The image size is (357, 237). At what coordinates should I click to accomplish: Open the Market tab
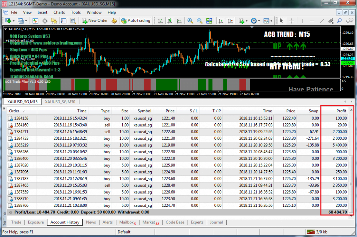151,222
